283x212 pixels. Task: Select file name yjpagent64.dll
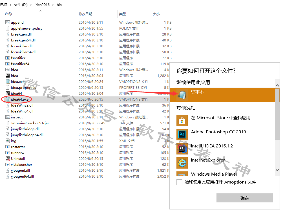pyautogui.click(x=22, y=176)
